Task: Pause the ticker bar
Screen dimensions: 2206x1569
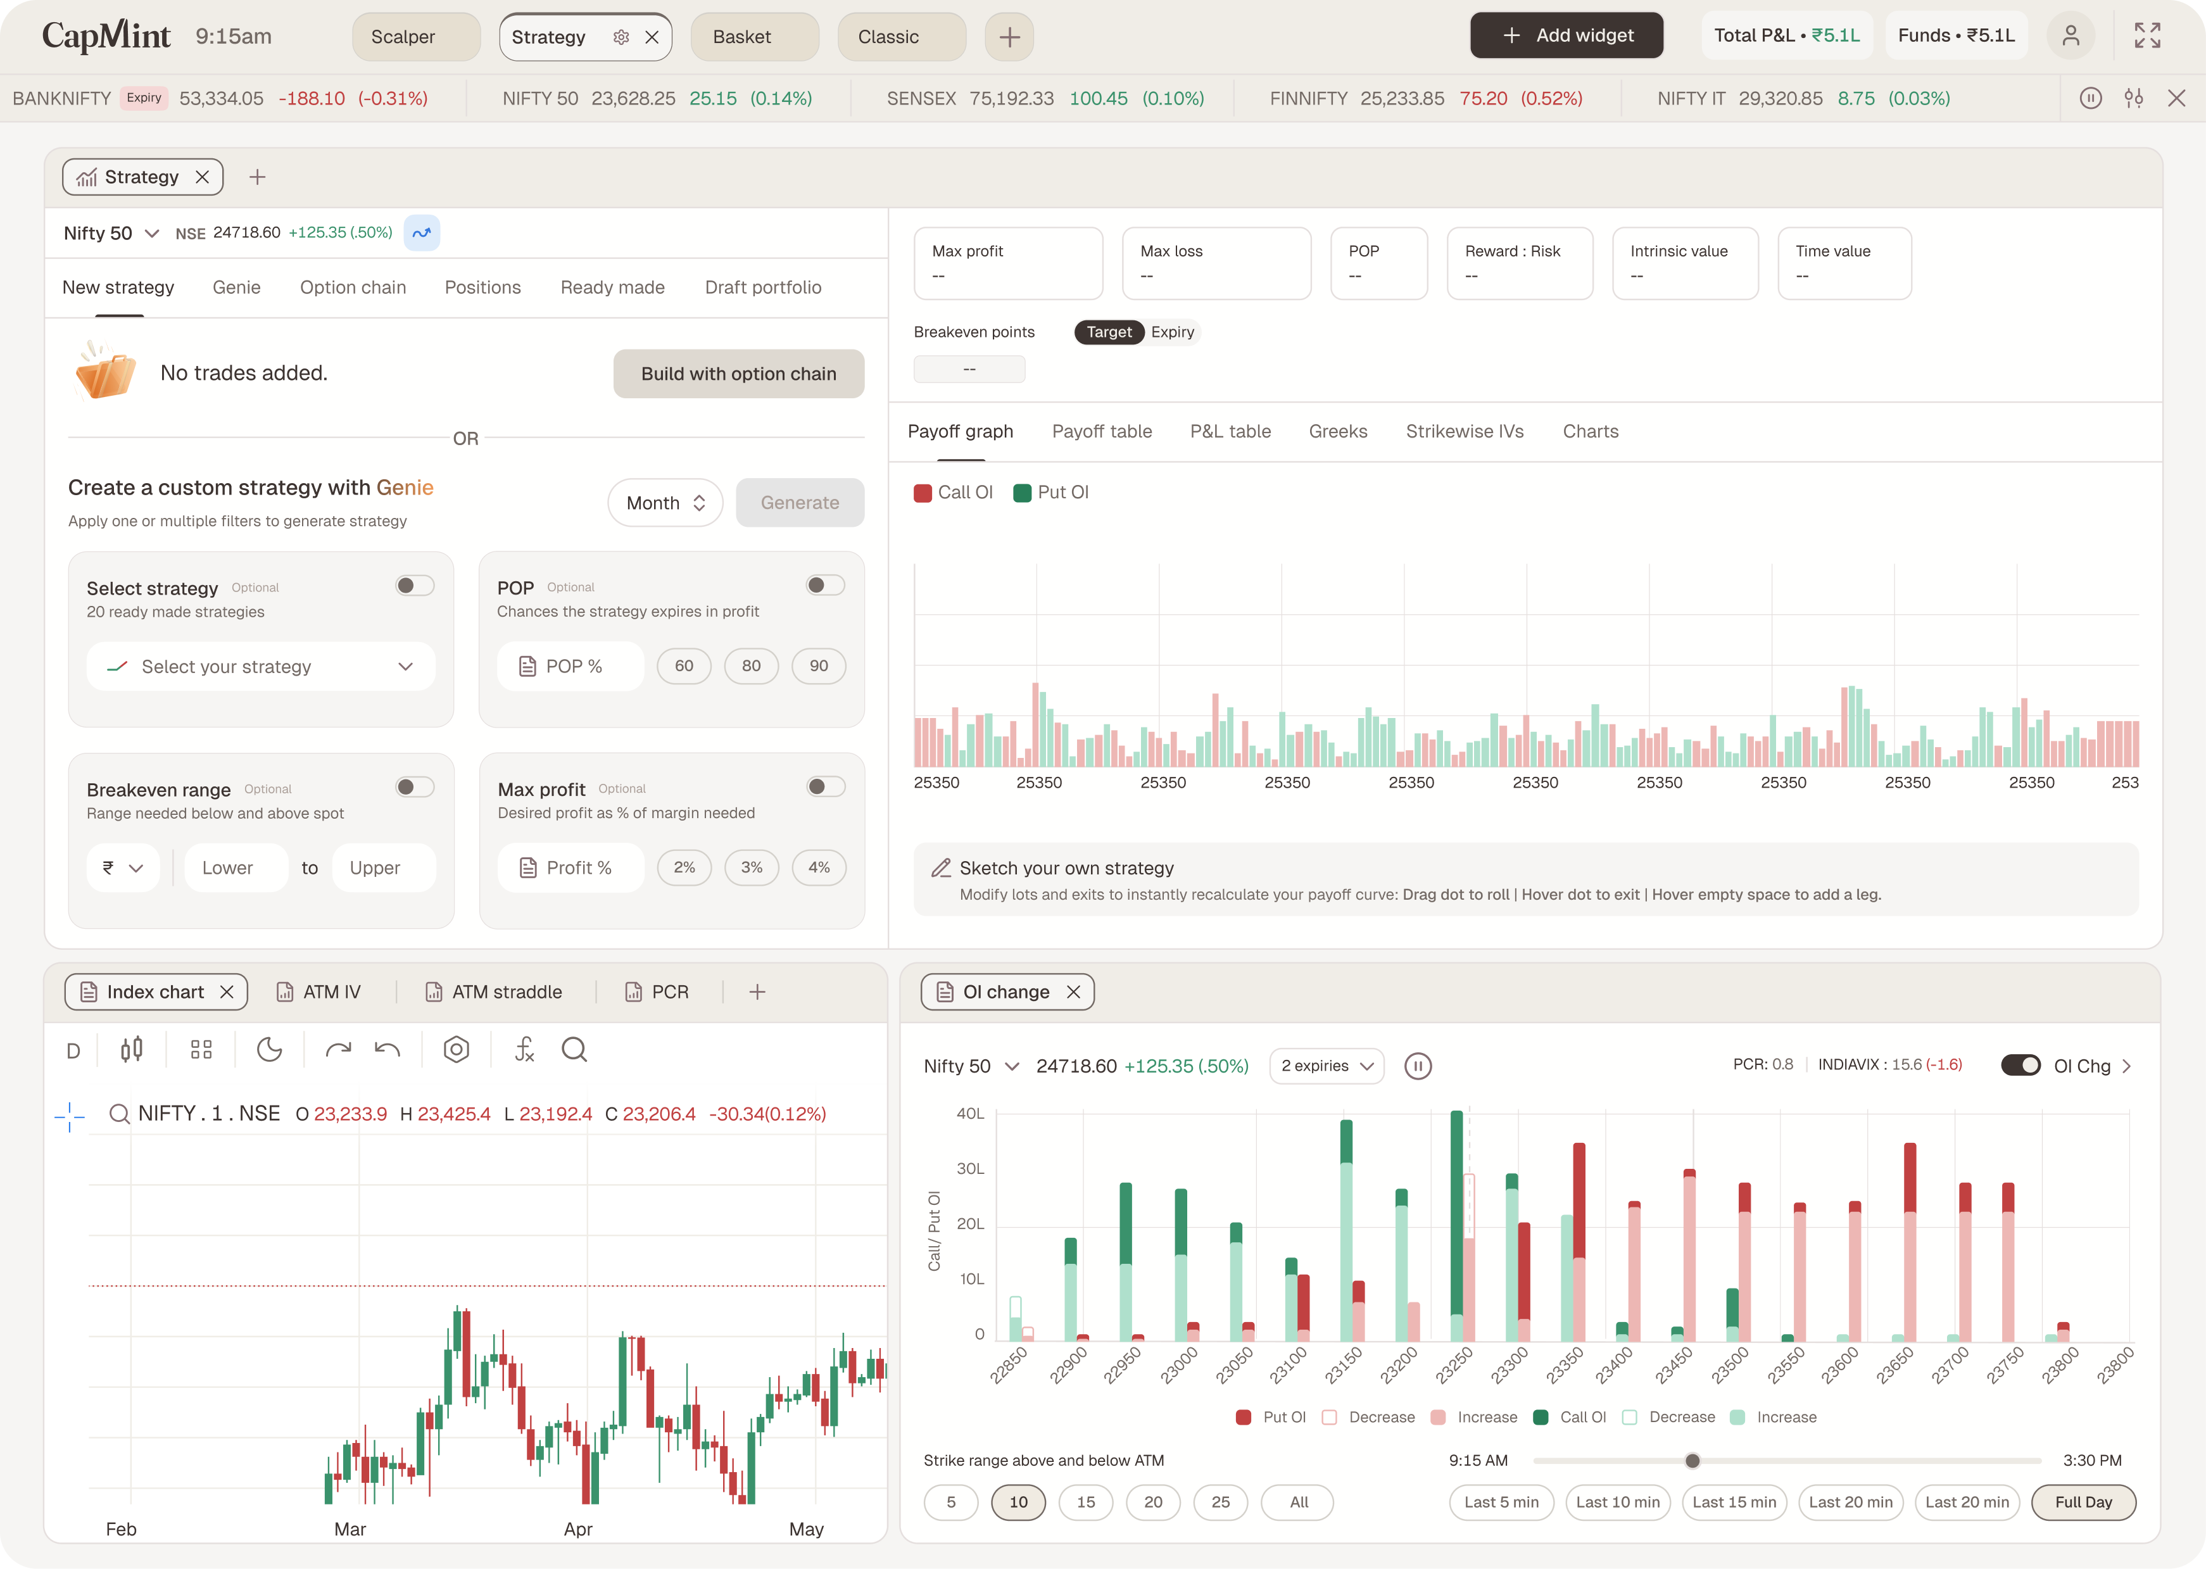Action: 2091,99
